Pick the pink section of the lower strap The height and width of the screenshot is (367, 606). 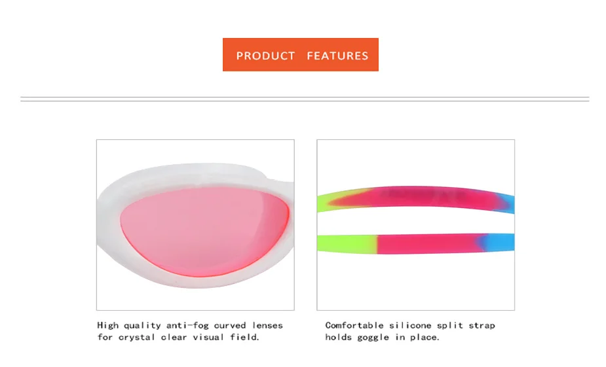click(427, 243)
